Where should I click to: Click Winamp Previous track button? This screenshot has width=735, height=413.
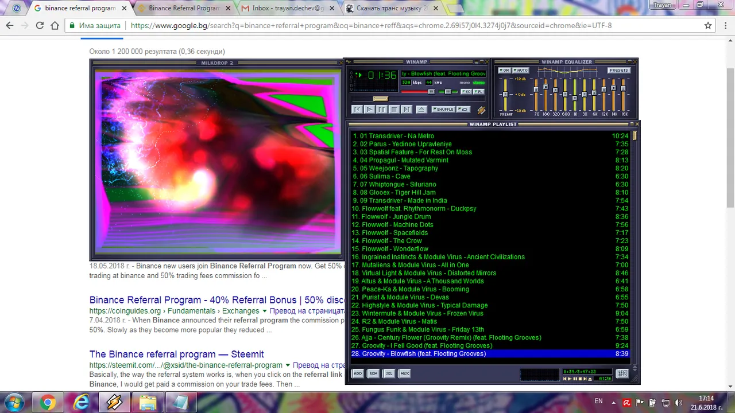click(x=357, y=110)
